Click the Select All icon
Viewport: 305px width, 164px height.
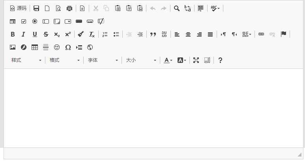200,8
